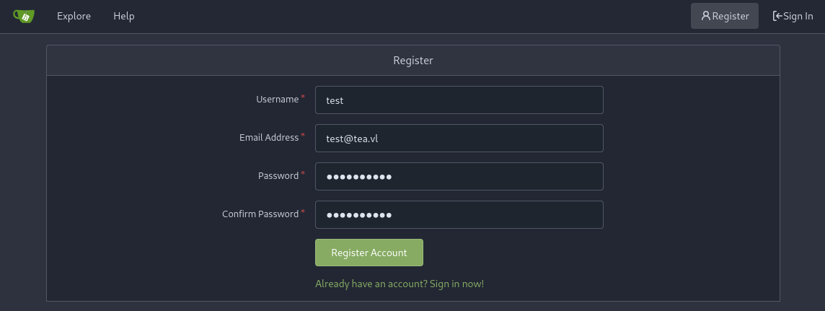825x311 pixels.
Task: Focus the Password input field
Action: coord(459,176)
